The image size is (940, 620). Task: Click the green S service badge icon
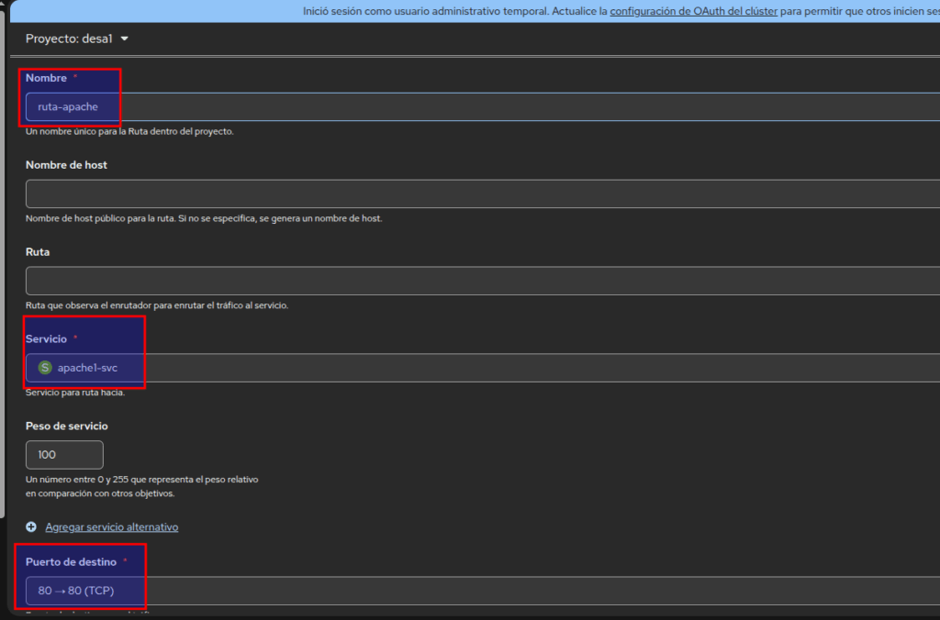click(45, 368)
